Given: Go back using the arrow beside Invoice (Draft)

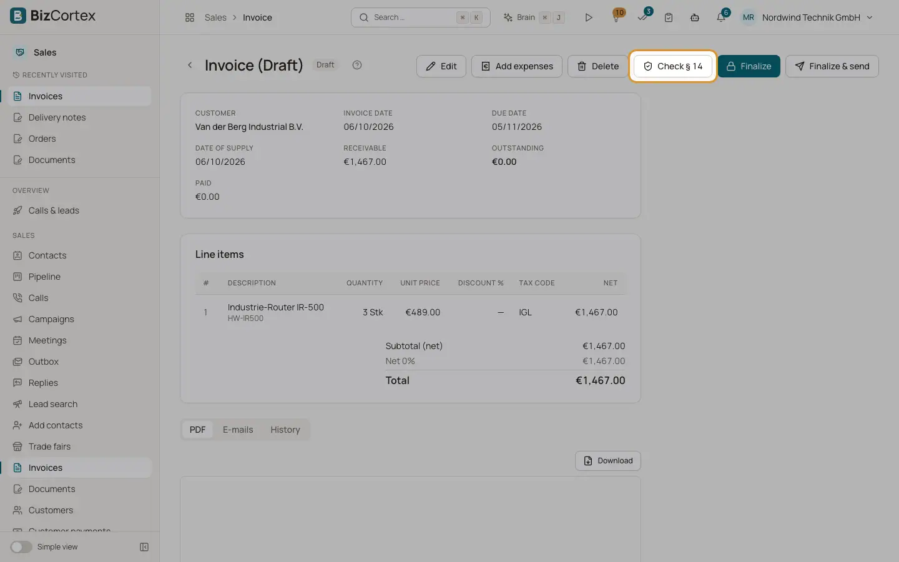Looking at the screenshot, I should 190,65.
